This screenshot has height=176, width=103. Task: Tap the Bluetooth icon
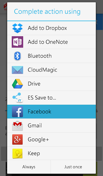17,56
